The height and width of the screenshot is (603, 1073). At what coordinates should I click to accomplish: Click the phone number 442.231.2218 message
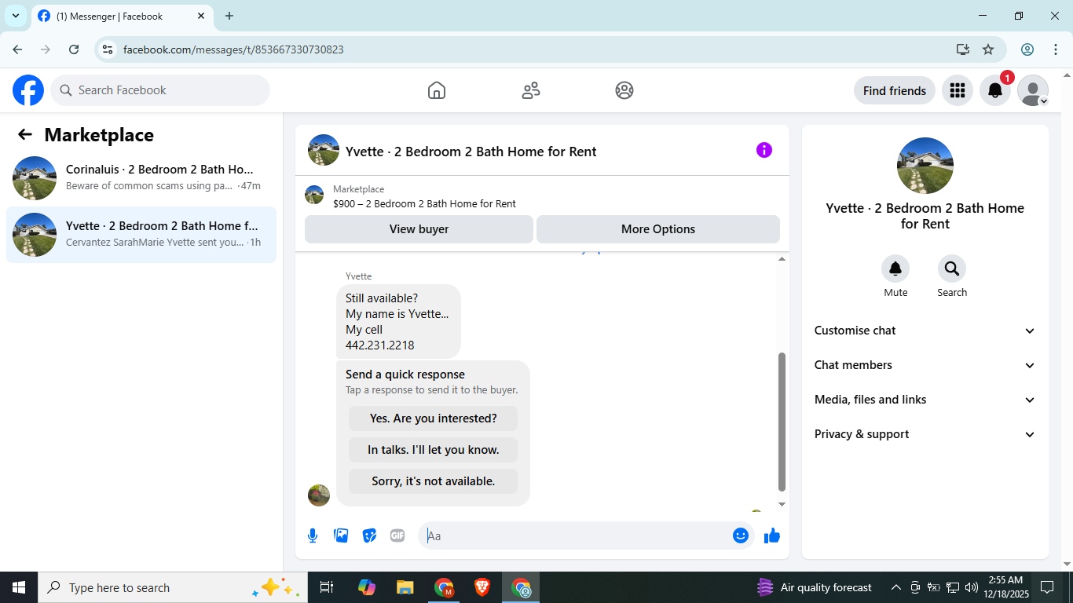[379, 345]
